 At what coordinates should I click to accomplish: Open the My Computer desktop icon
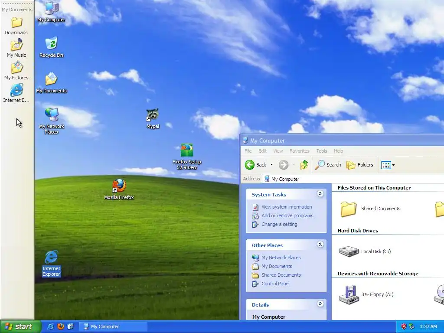point(51,11)
